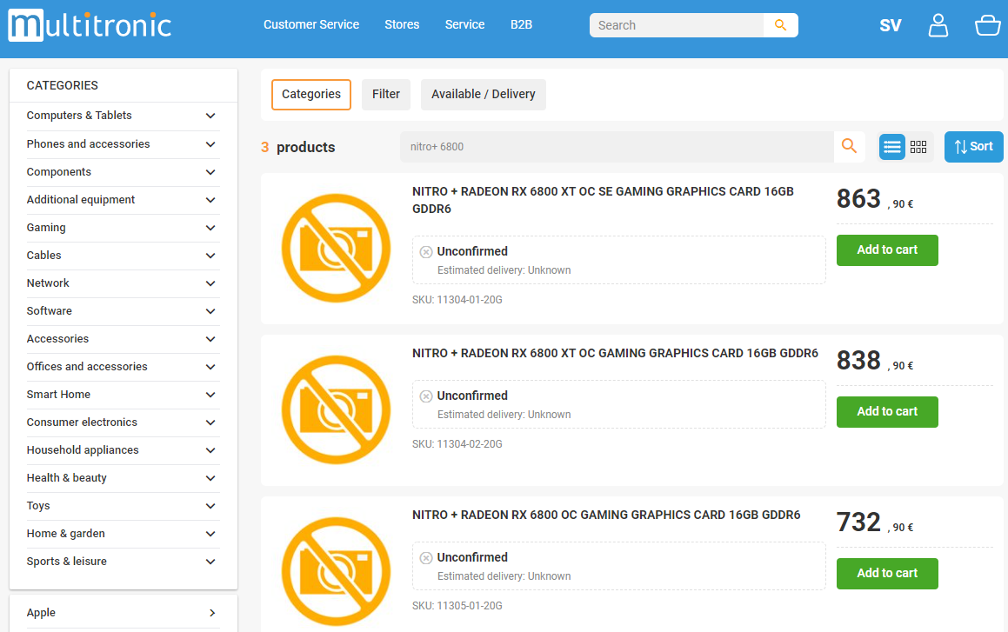This screenshot has width=1008, height=632.
Task: Click the Multitronic logo
Action: (90, 26)
